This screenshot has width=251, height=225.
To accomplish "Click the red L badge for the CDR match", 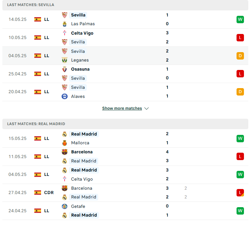I will (x=240, y=193).
